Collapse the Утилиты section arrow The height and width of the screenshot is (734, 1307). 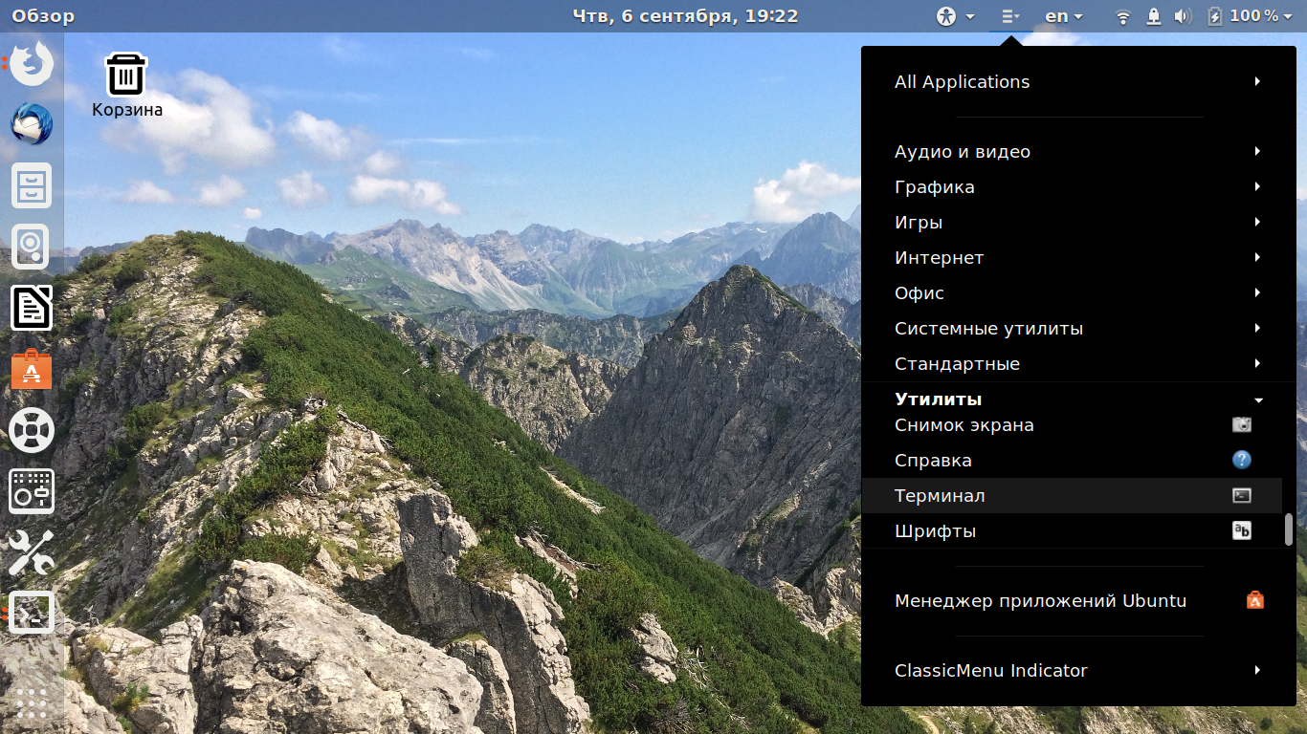pyautogui.click(x=1258, y=400)
